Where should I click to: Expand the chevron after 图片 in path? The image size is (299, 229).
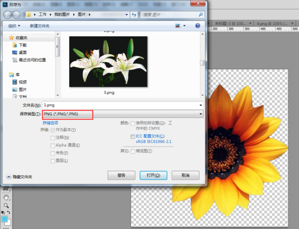(x=89, y=14)
